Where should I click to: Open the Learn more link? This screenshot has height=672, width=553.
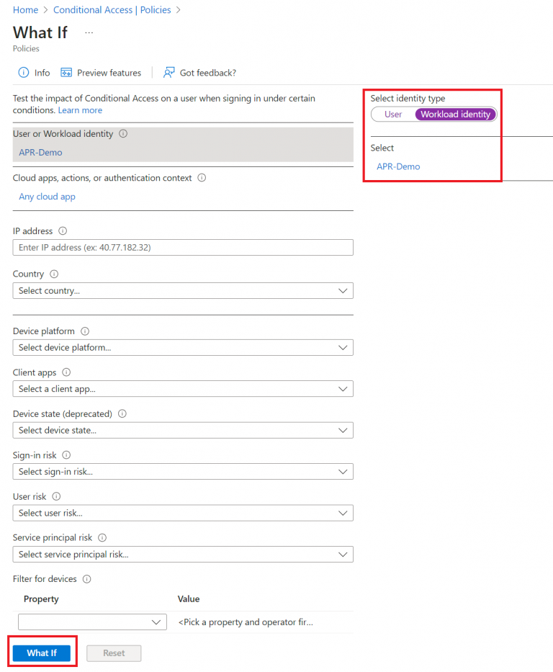(x=79, y=109)
